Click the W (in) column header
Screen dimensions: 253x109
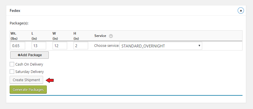(55, 36)
